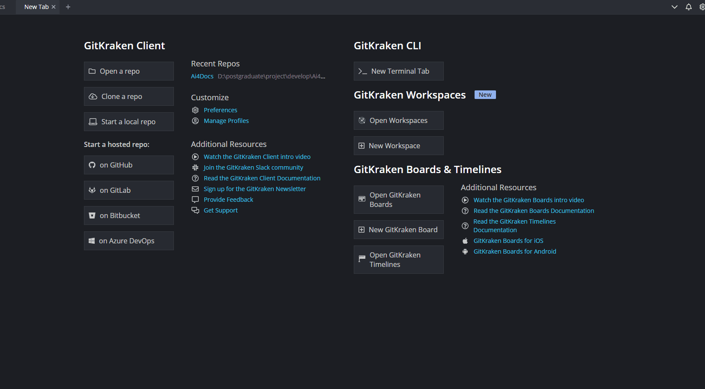Click the Manage Profiles link
Image resolution: width=705 pixels, height=389 pixels.
[226, 121]
